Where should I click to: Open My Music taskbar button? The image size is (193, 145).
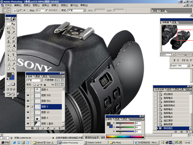click(x=121, y=143)
